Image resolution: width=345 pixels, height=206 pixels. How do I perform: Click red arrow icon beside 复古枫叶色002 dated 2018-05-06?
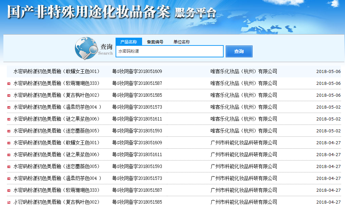(x=8, y=95)
